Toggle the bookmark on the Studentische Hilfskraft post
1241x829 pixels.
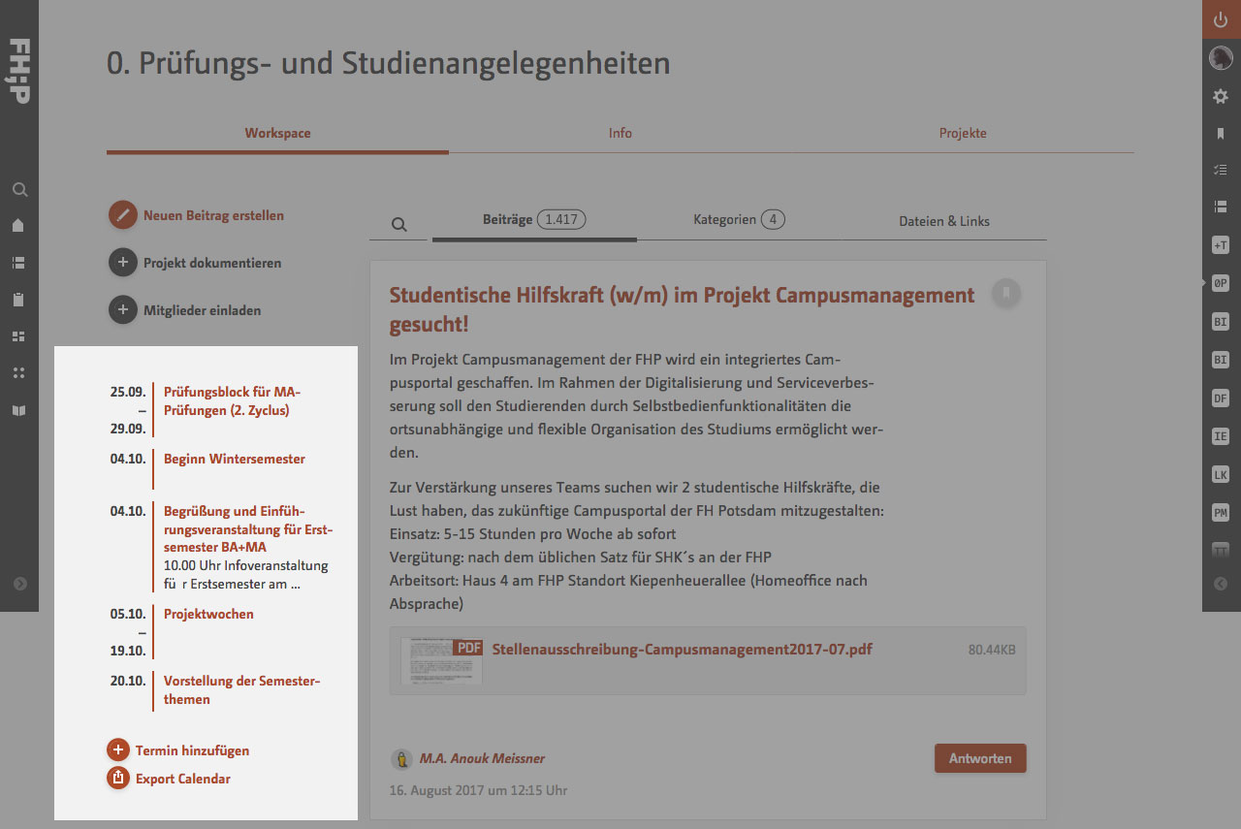point(1006,292)
